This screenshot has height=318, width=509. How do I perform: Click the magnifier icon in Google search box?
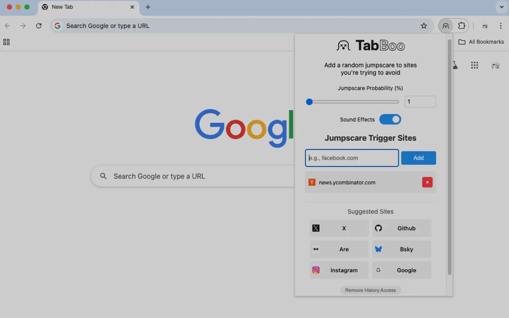tap(103, 176)
